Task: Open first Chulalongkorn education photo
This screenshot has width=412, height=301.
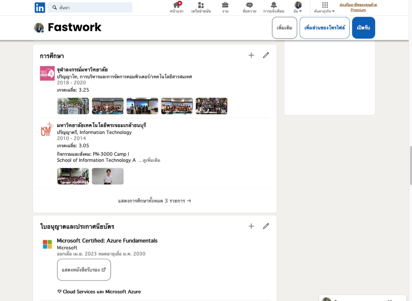Action: pos(73,106)
